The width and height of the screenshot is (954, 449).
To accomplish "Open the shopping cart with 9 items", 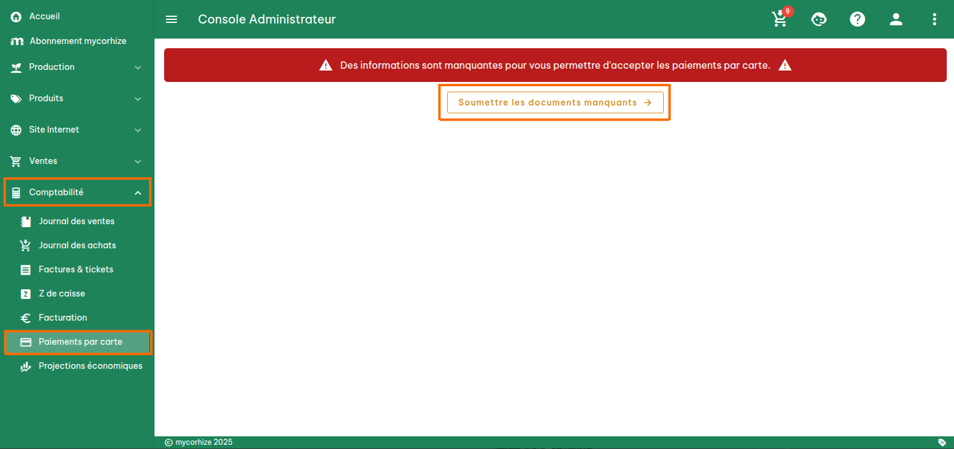I will coord(781,18).
